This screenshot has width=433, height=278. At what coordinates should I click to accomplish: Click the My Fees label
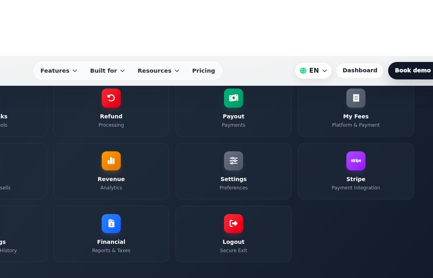(356, 116)
